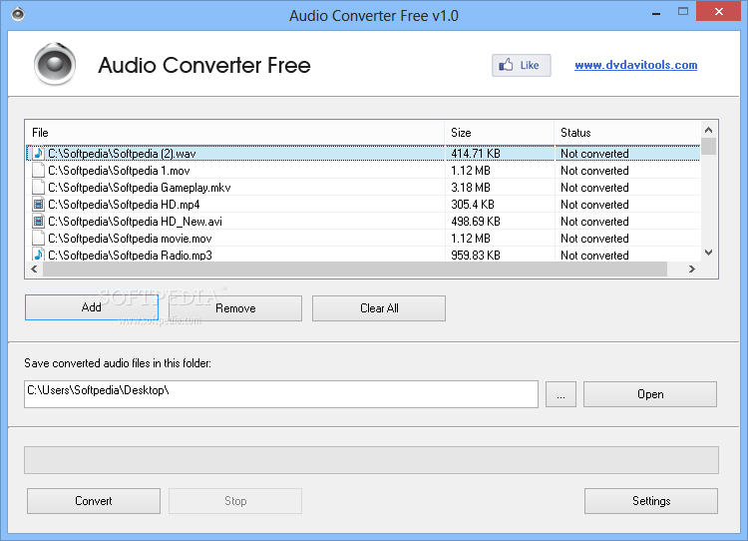Click the 414.71 KB size cell
Image resolution: width=748 pixels, height=541 pixels.
[x=476, y=154]
